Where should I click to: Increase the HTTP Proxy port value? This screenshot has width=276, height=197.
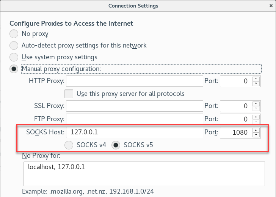pos(256,78)
